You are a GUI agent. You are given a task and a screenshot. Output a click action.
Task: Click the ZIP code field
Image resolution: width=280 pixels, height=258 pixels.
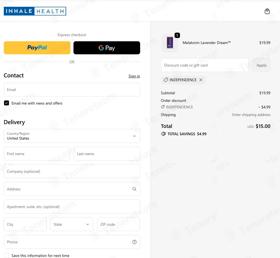pyautogui.click(x=118, y=224)
